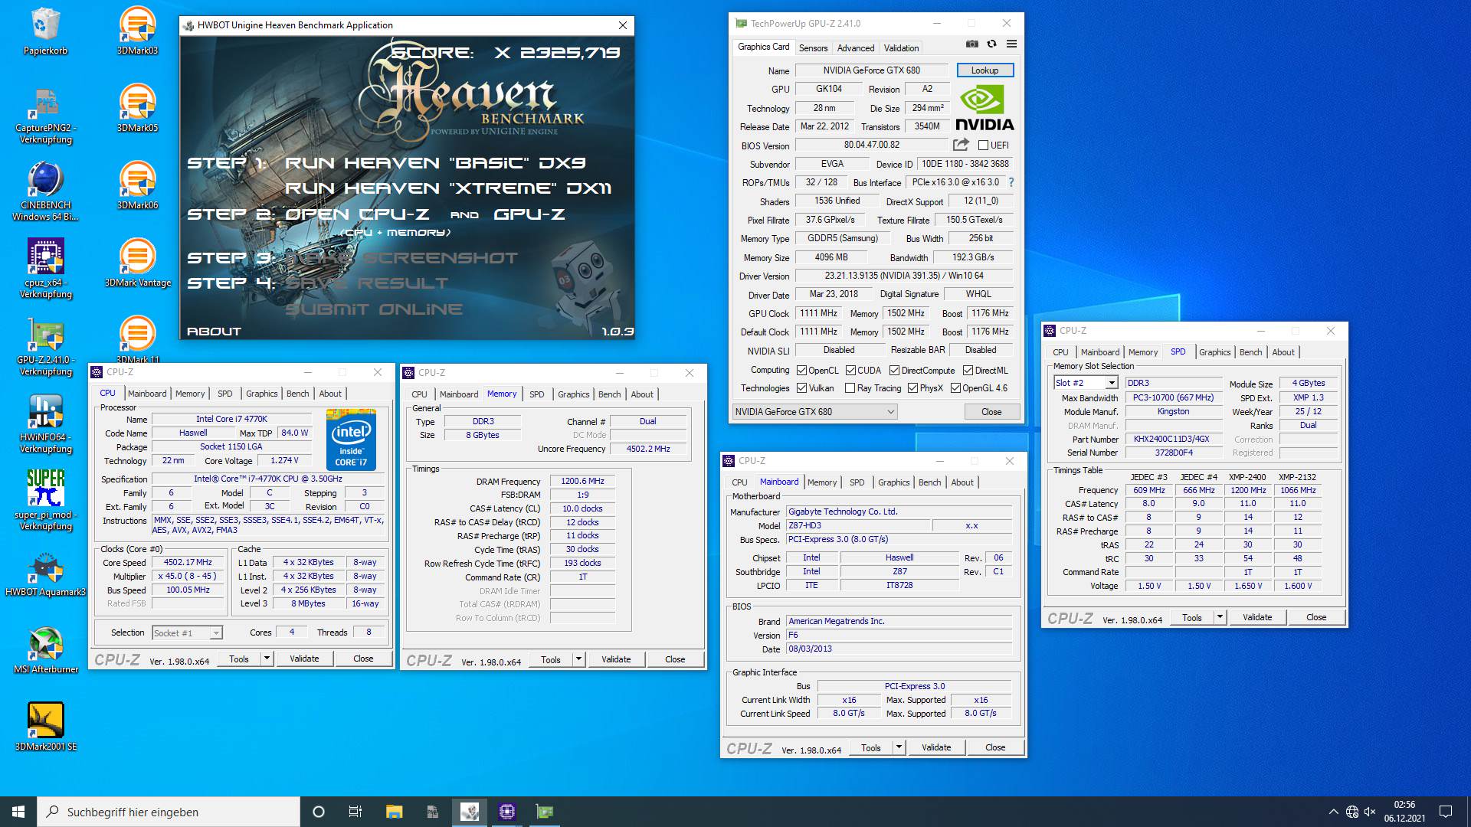This screenshot has height=827, width=1471.
Task: Click the GPU-Z screenshot camera icon
Action: 971,44
